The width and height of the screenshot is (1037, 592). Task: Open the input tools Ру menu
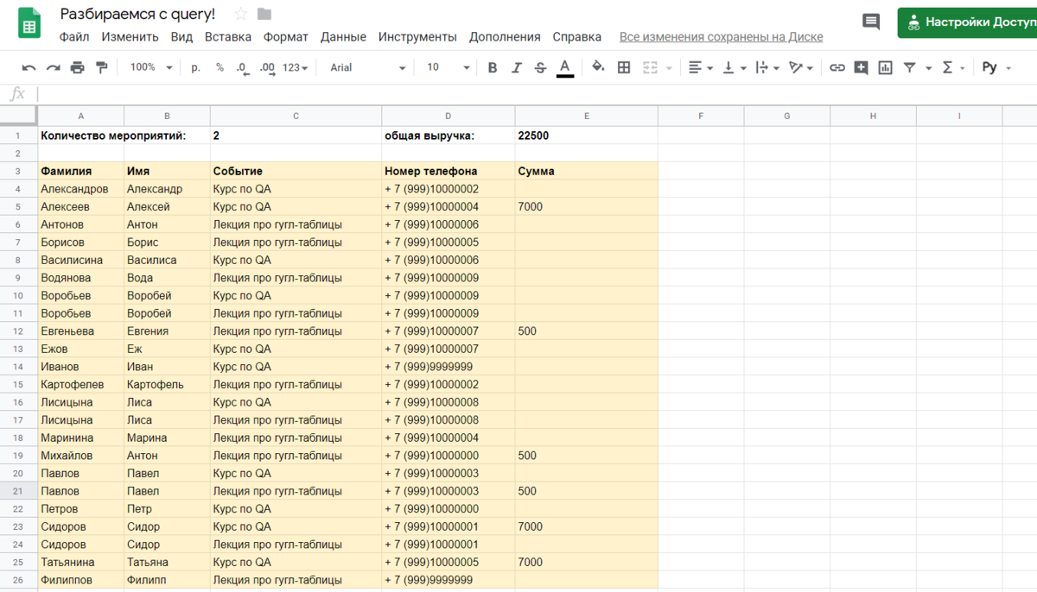pos(996,67)
